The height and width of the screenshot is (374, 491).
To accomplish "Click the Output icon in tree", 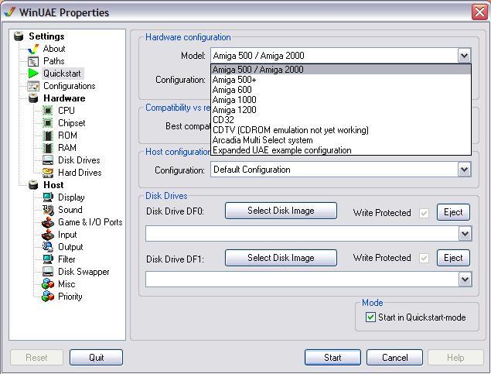I will tap(48, 247).
